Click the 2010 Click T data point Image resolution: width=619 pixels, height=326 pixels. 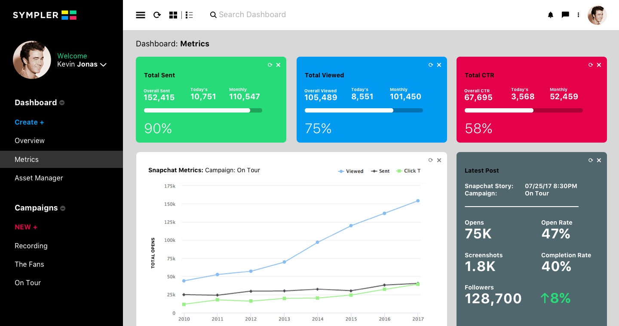184,305
